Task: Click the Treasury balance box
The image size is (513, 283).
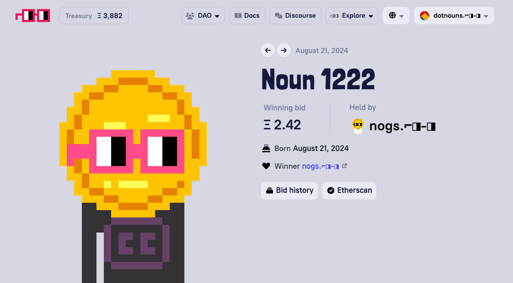Action: [x=94, y=16]
